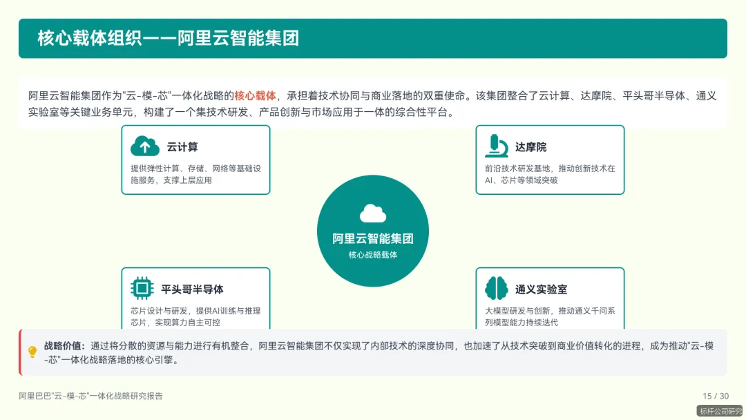The height and width of the screenshot is (420, 746).
Task: Click the 达摩院 description starting 前沿技术研发基地
Action: pyautogui.click(x=550, y=174)
